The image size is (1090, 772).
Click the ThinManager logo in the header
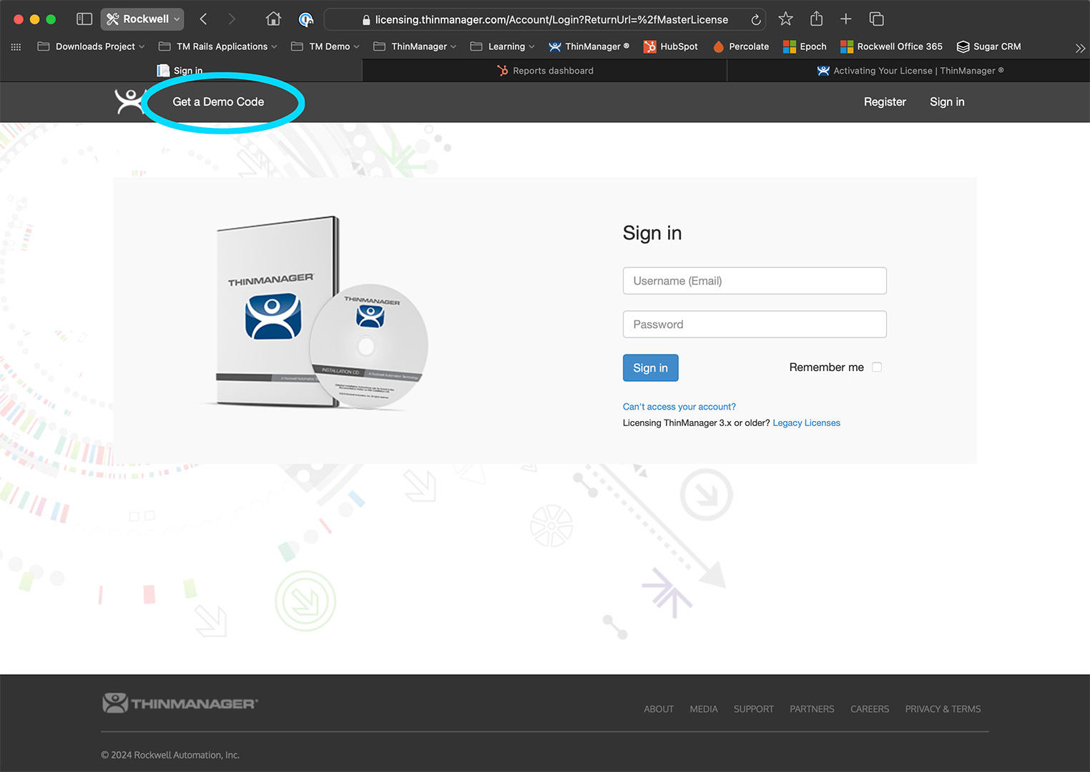[129, 102]
